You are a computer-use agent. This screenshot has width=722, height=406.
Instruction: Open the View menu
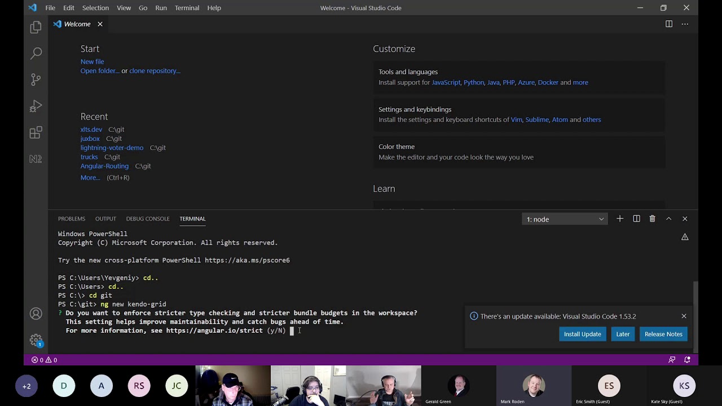point(124,8)
